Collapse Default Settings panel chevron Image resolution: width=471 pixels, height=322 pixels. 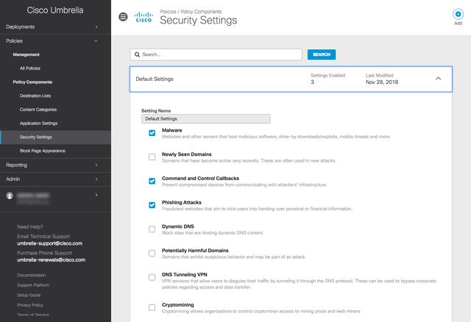[439, 79]
